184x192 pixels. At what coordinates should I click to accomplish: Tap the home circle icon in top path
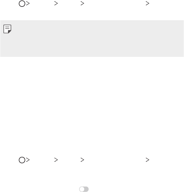22,4
